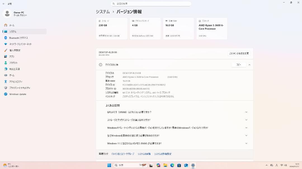Launch Microsoft Edge from the taskbar
The width and height of the screenshot is (302, 169).
coord(172,165)
